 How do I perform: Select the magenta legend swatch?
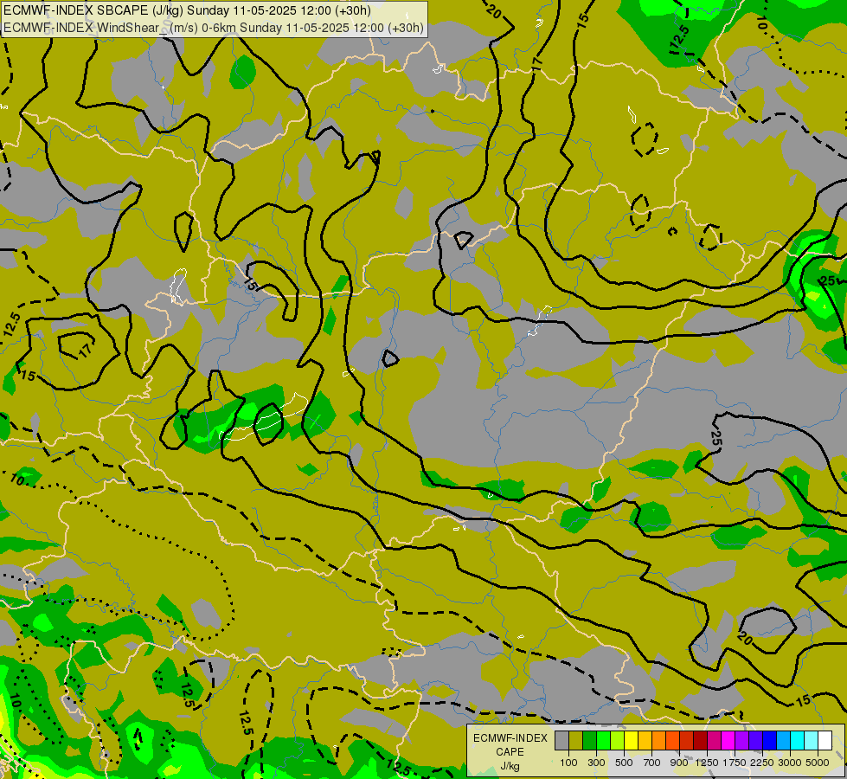click(728, 740)
